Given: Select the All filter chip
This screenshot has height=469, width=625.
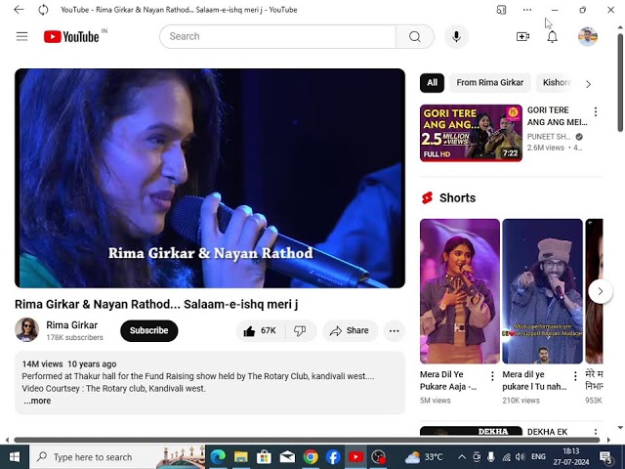Looking at the screenshot, I should pos(432,82).
